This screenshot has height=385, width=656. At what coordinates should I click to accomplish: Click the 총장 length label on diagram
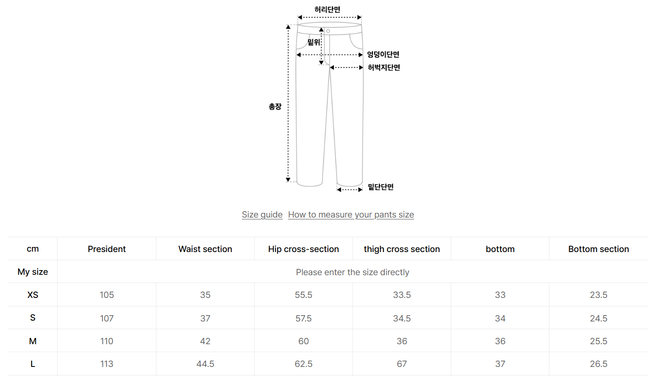(x=275, y=106)
